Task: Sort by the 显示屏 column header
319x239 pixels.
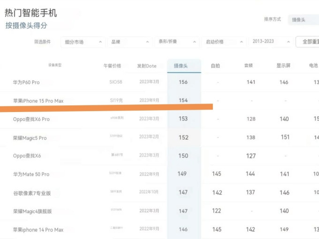Action: 283,66
